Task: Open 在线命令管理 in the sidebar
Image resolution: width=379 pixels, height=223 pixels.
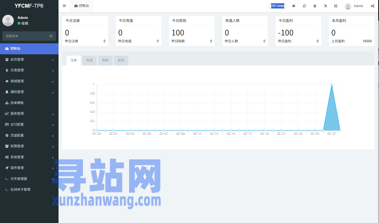Action: 20,189
